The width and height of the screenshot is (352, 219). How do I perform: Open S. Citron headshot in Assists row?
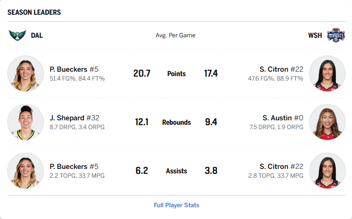[x=327, y=171]
